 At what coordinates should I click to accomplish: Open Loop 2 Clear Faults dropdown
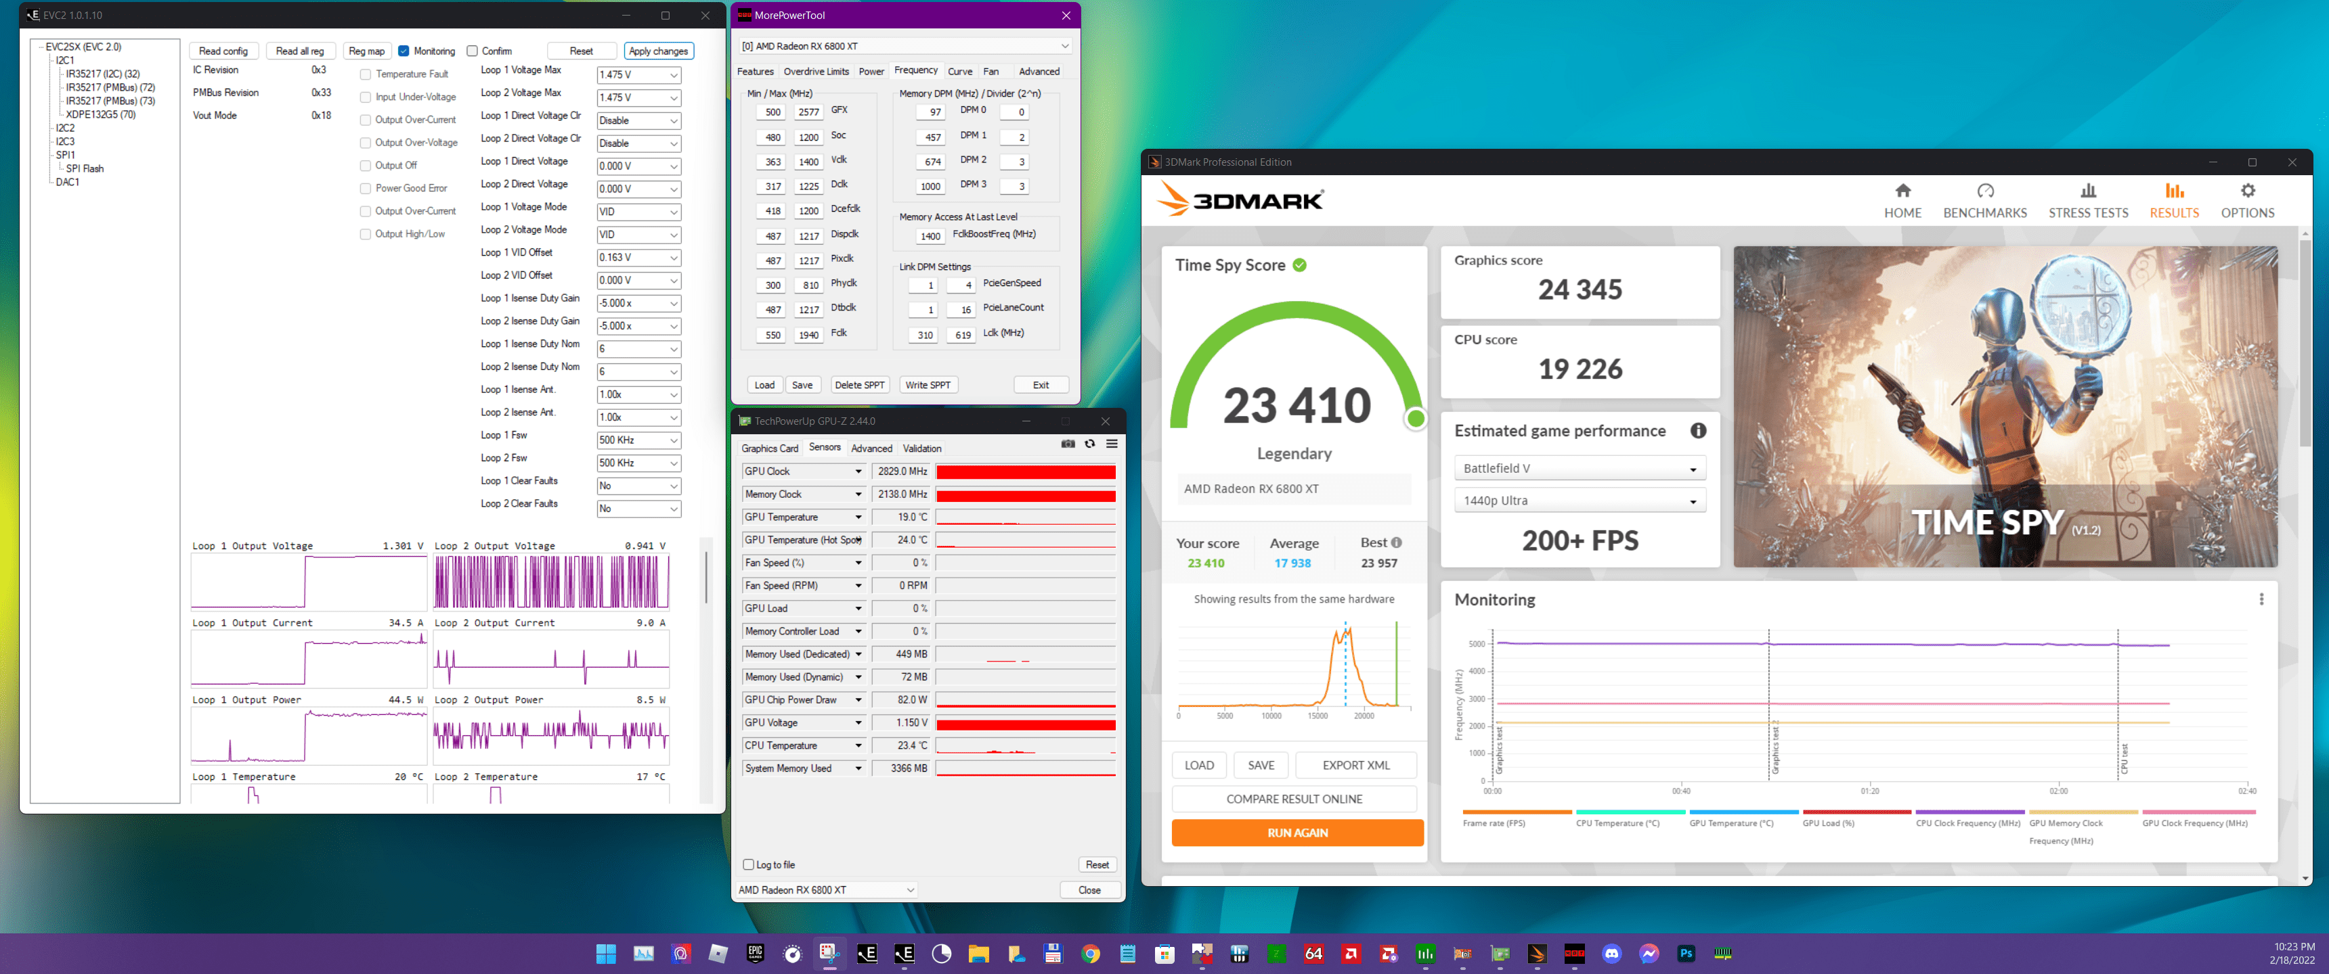pyautogui.click(x=638, y=509)
